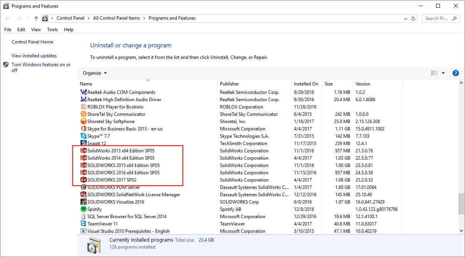Click the scrollbar down arrow
The width and height of the screenshot is (465, 257).
pyautogui.click(x=462, y=231)
